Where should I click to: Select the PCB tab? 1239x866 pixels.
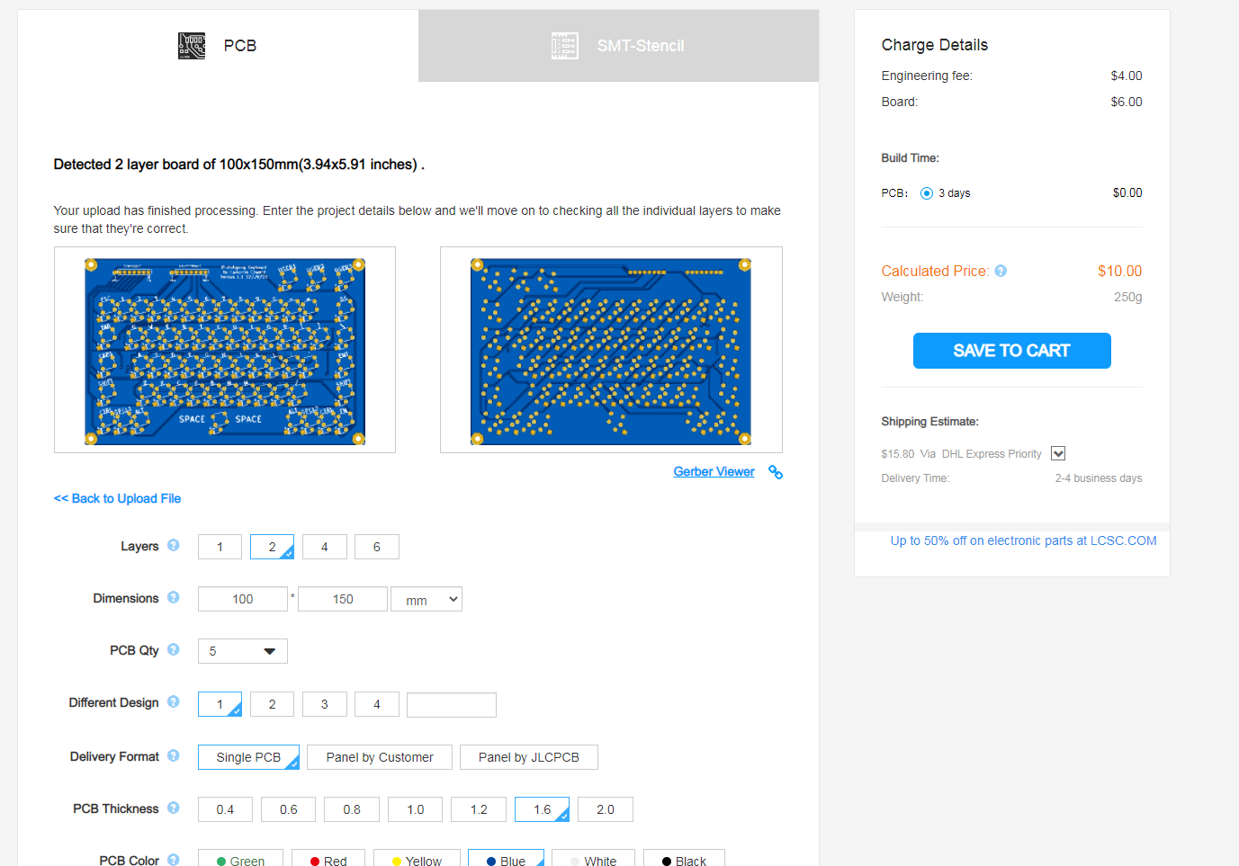click(217, 45)
